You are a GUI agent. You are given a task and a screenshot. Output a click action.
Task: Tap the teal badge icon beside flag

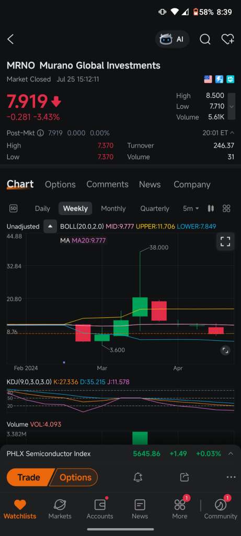click(229, 80)
